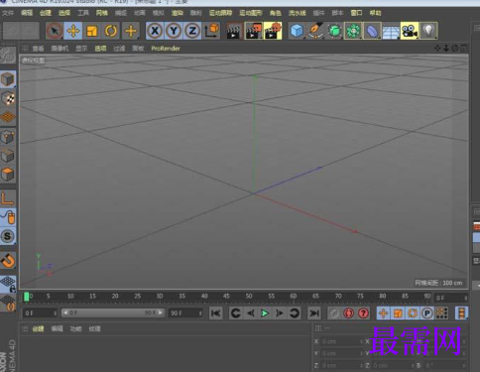The image size is (480, 372).
Task: Add a Cube primitive object
Action: pos(297,31)
